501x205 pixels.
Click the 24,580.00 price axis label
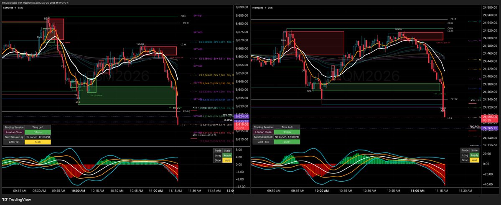click(491, 7)
